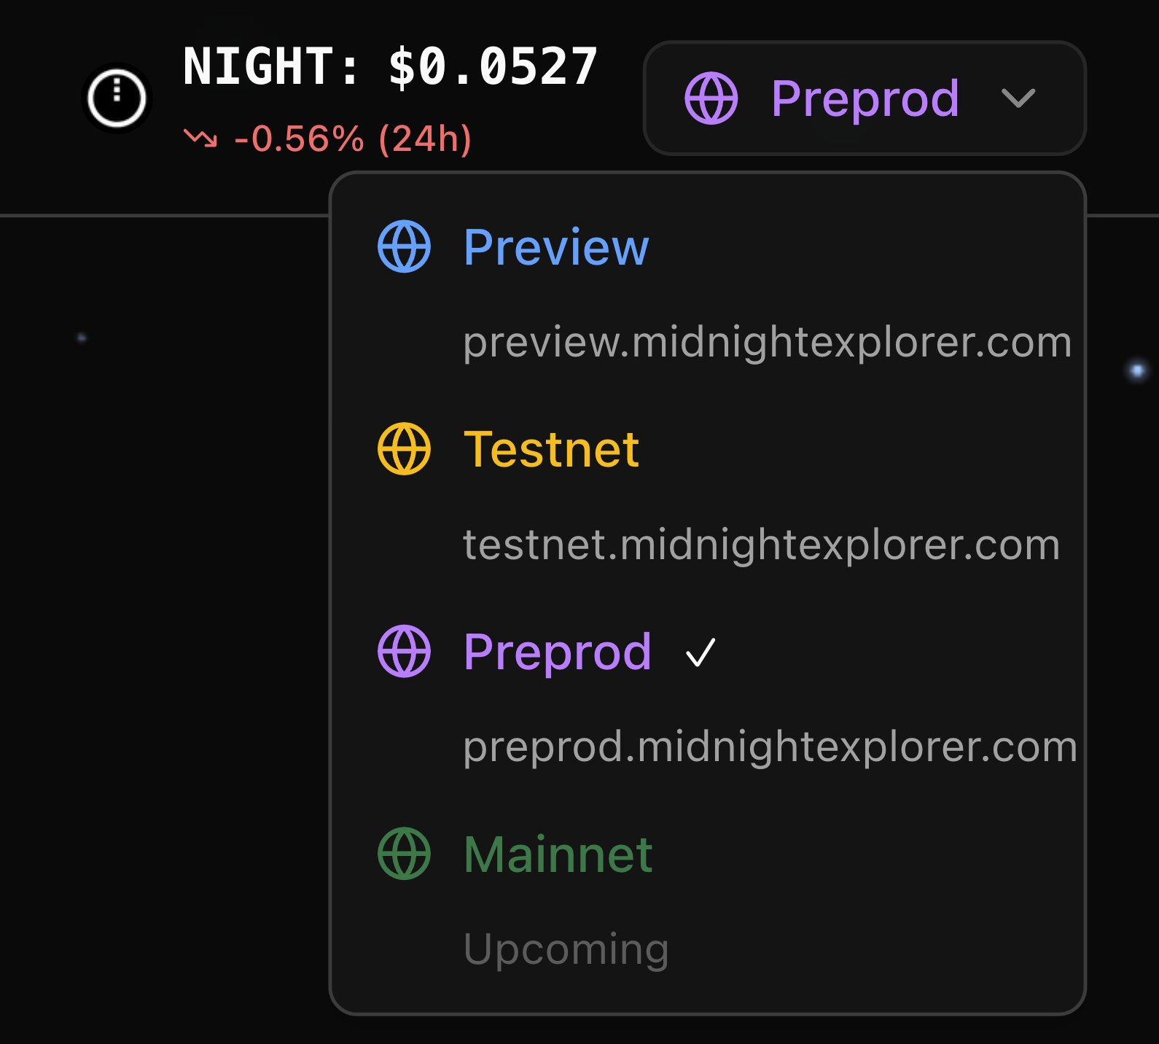Click the NIGHT: $0.0527 price text
Screen dimensions: 1159x1044
(x=390, y=66)
